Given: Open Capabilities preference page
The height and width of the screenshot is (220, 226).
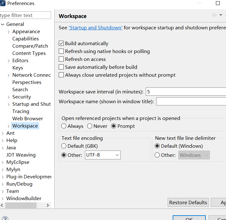Looking at the screenshot, I should coord(26,39).
